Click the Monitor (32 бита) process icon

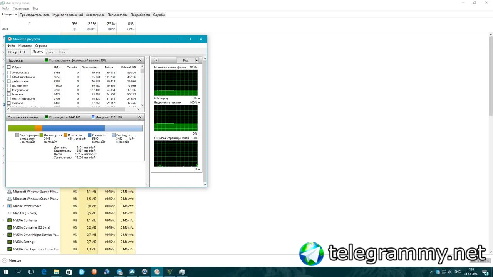[10, 213]
